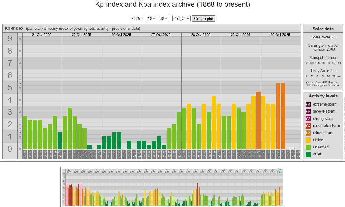Click the Sunspot number label
The height and width of the screenshot is (207, 345).
(323, 57)
